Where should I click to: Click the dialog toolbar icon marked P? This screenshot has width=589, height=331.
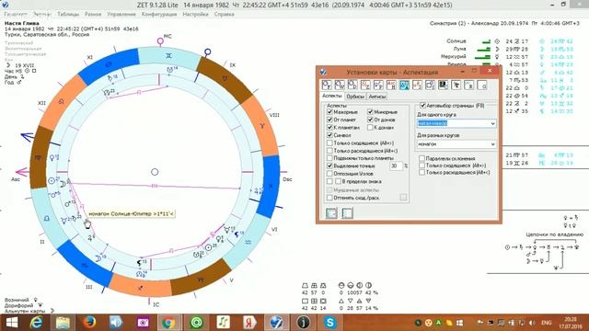point(378,86)
